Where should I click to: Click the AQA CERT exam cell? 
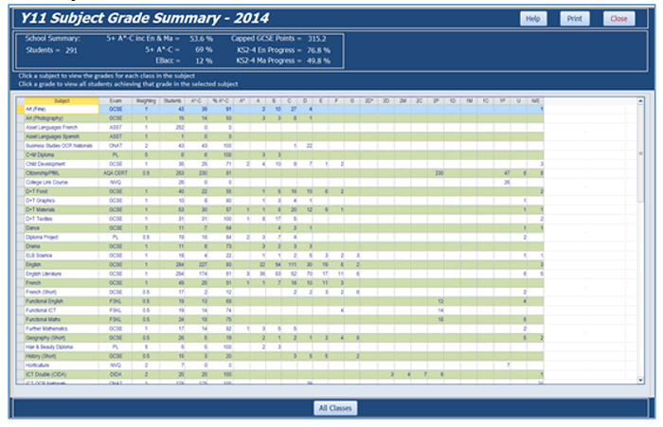click(116, 173)
